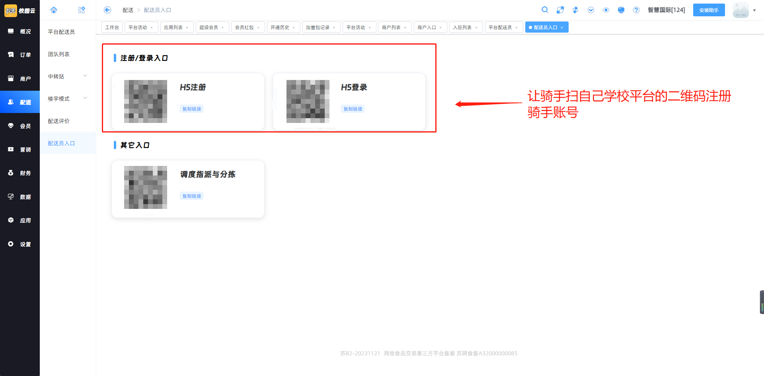This screenshot has height=376, width=764.
Task: Close the 应用列表 tab
Action: coord(187,28)
